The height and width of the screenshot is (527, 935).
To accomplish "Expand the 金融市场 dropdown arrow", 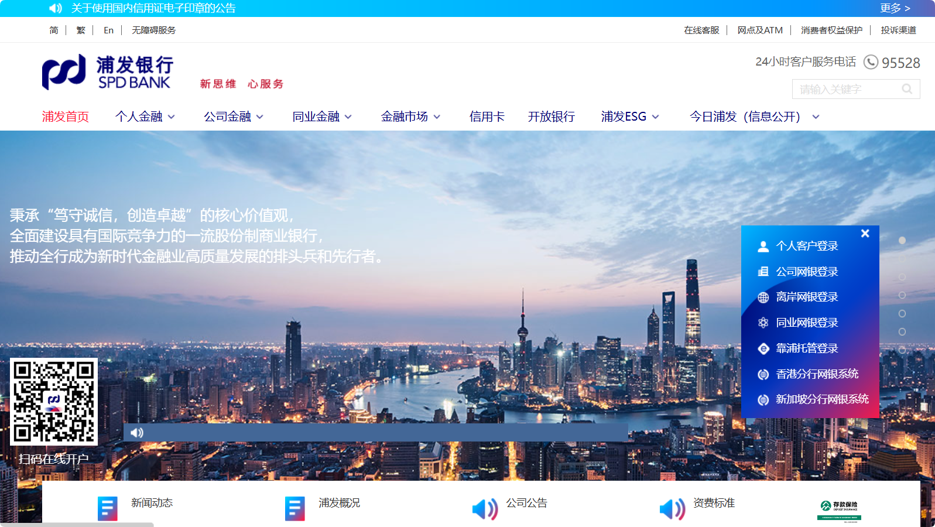I will pos(437,117).
